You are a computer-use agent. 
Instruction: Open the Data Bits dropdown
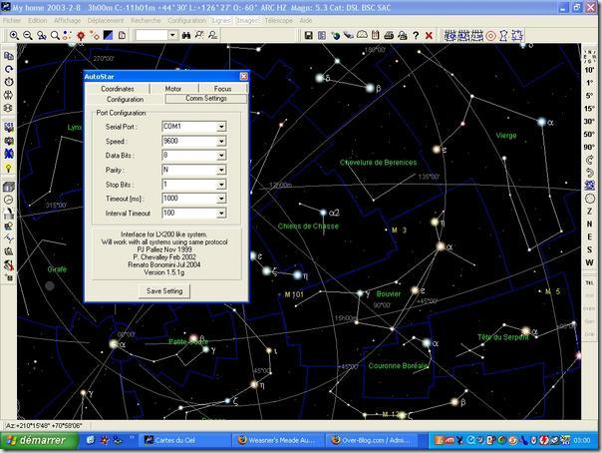point(221,156)
